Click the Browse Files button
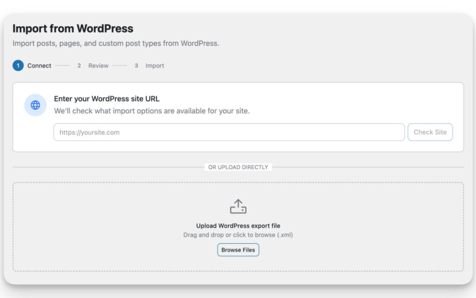Screen dimensions: 476x298 (238, 250)
